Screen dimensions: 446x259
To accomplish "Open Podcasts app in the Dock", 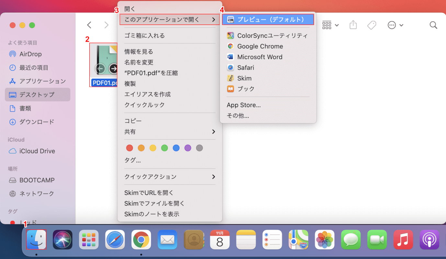I will coord(430,240).
